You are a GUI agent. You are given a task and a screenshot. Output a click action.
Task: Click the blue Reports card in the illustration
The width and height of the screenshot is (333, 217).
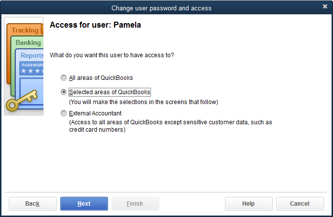tap(32, 55)
